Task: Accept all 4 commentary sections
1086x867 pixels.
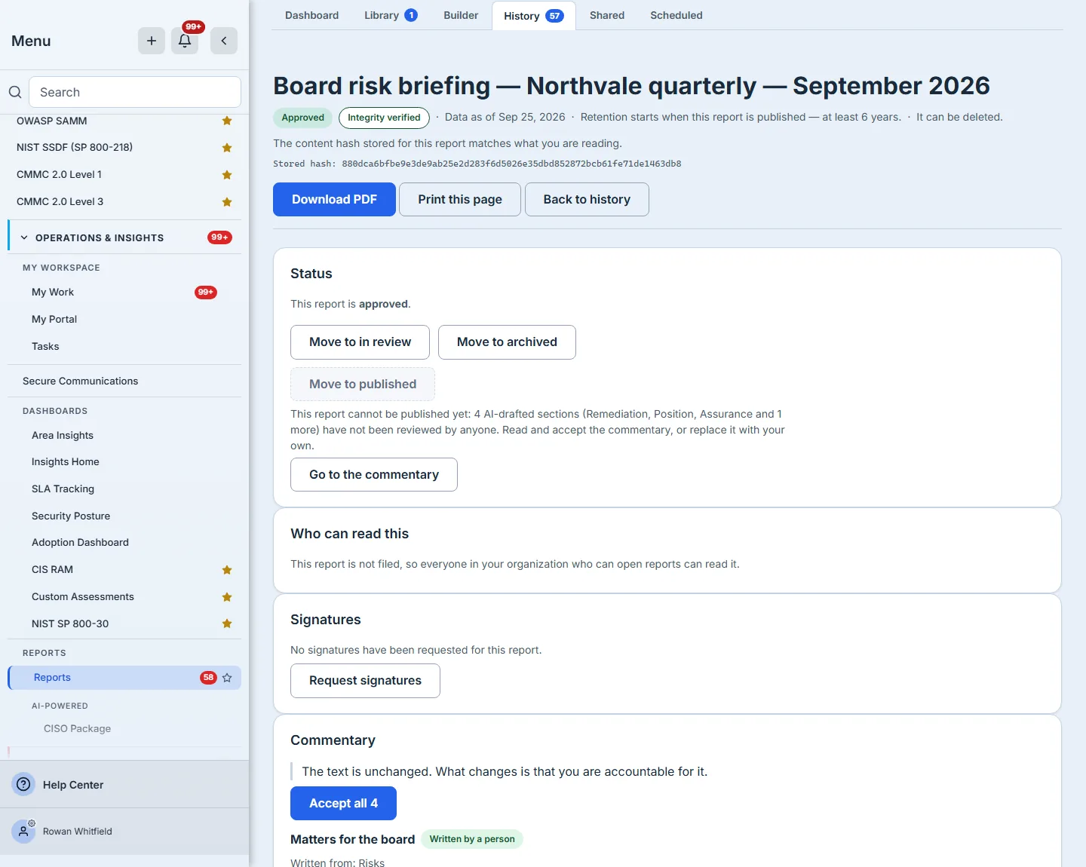Action: pyautogui.click(x=343, y=804)
